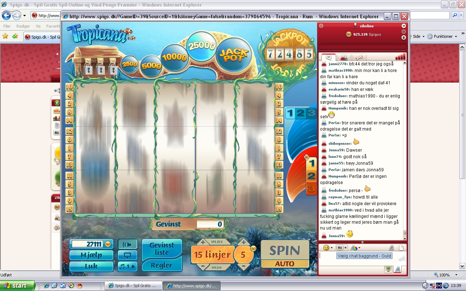Decrease coin bet with minus button
This screenshot has width=466, height=291.
click(244, 267)
